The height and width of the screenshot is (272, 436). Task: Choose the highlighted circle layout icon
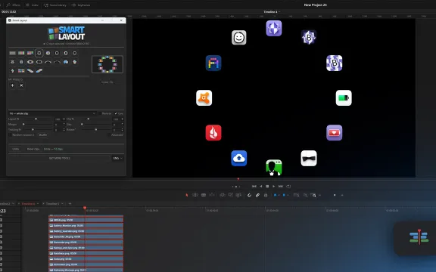click(x=39, y=53)
